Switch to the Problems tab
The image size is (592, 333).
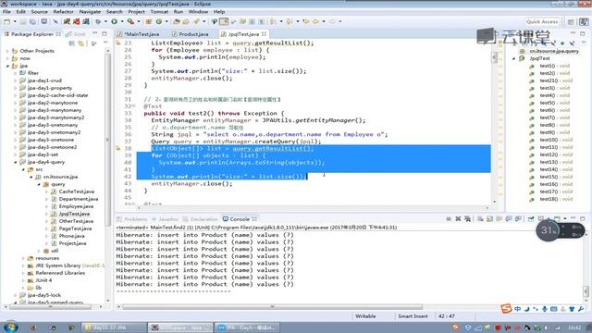(x=132, y=219)
